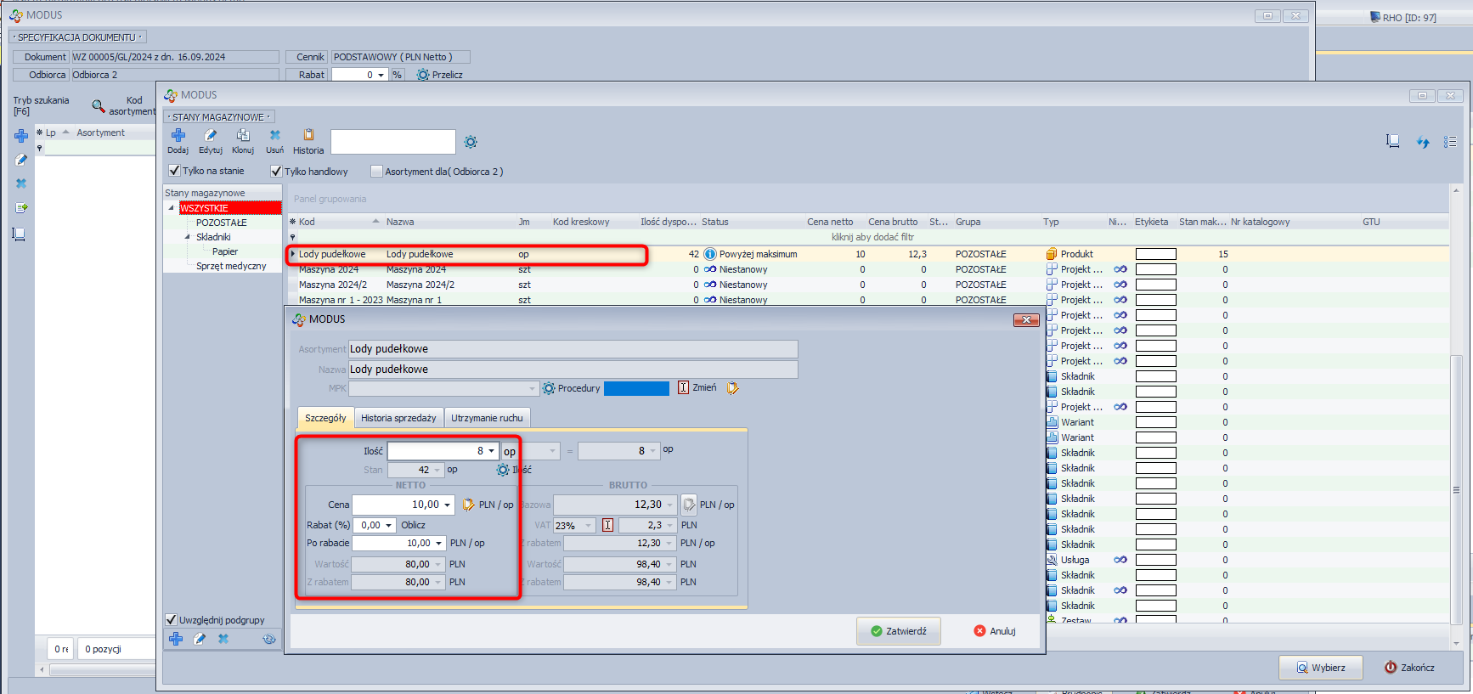1473x694 pixels.
Task: Expand the Rabat (%) dropdown in dialog
Action: (x=388, y=525)
